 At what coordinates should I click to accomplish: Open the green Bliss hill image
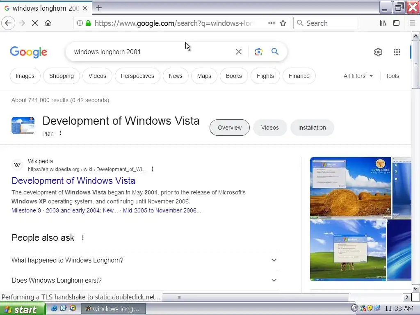[348, 250]
